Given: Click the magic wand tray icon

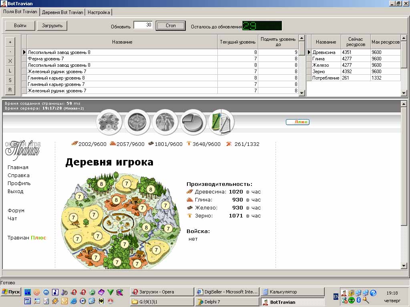Looking at the screenshot, I should click(x=366, y=300).
